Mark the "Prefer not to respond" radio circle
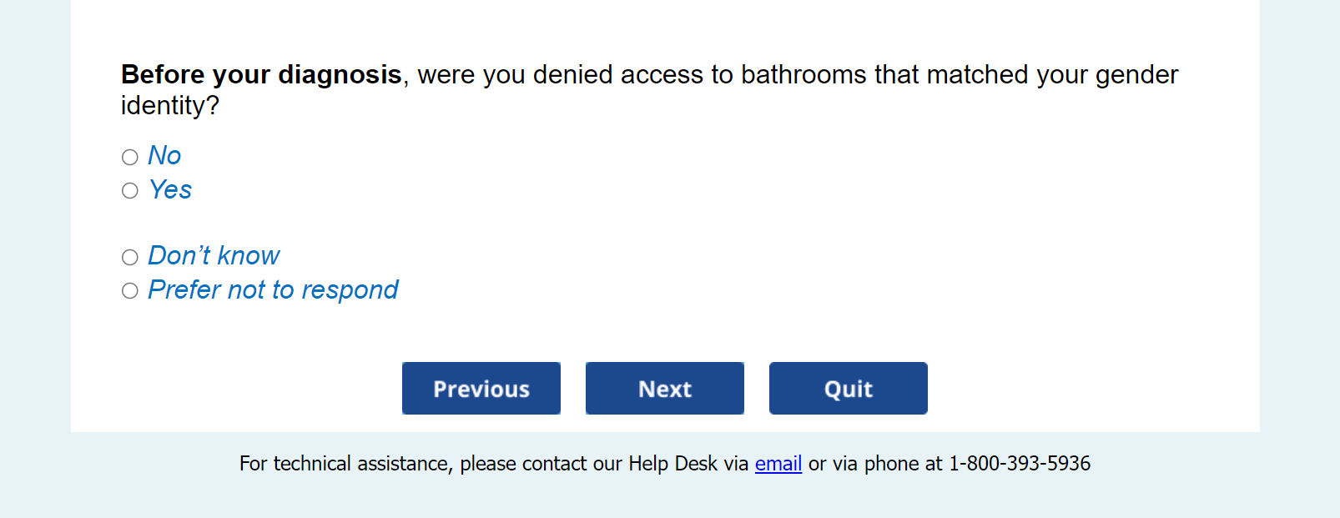The image size is (1340, 518). tap(130, 291)
